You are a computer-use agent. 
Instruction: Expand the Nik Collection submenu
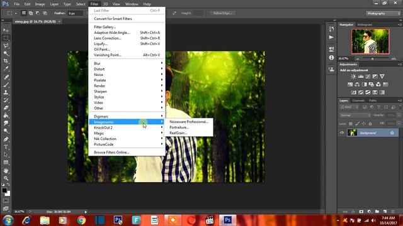(x=127, y=139)
